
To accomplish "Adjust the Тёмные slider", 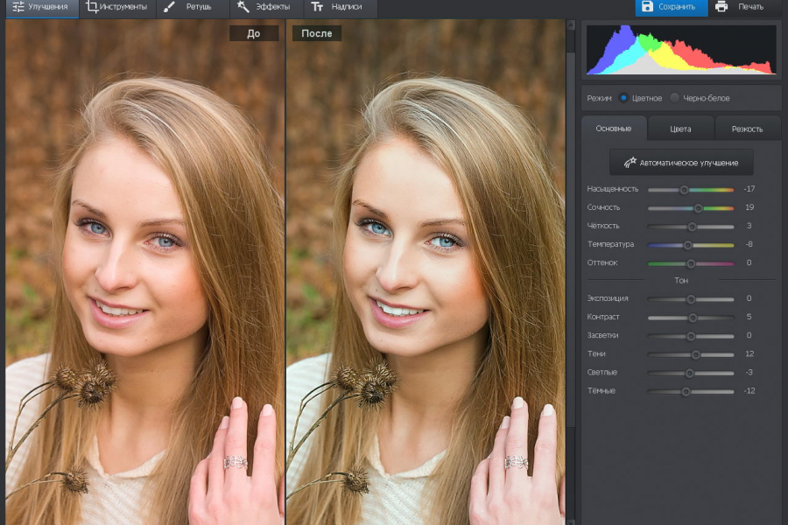I will coord(691,391).
